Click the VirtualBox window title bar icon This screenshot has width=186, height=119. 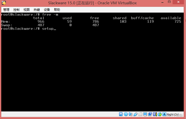point(4,3)
